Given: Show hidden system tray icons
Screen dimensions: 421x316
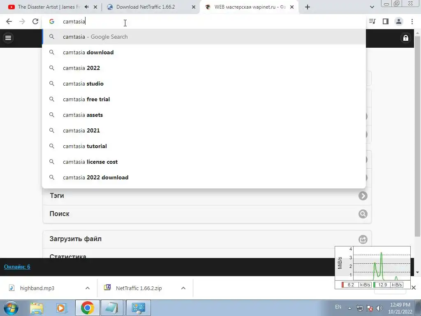Looking at the screenshot, I should [x=349, y=308].
